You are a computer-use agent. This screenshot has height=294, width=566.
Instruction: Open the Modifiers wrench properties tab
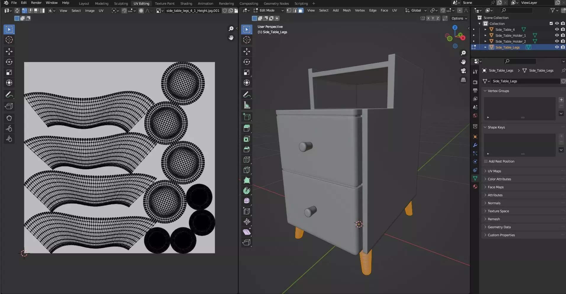pyautogui.click(x=475, y=145)
